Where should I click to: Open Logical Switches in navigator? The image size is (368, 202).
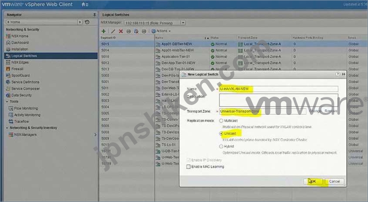click(51, 56)
